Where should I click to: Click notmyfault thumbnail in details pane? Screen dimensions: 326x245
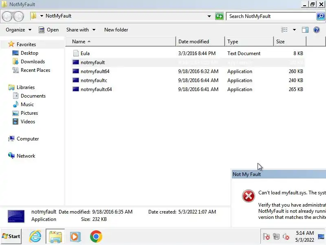point(16,216)
